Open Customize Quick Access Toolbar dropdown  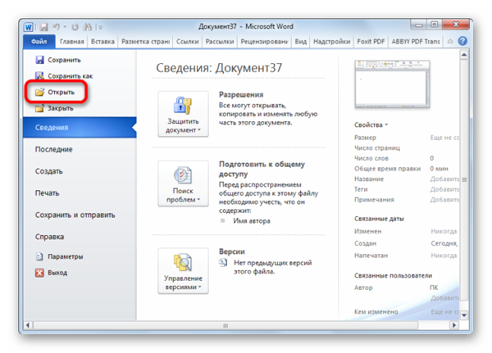100,28
